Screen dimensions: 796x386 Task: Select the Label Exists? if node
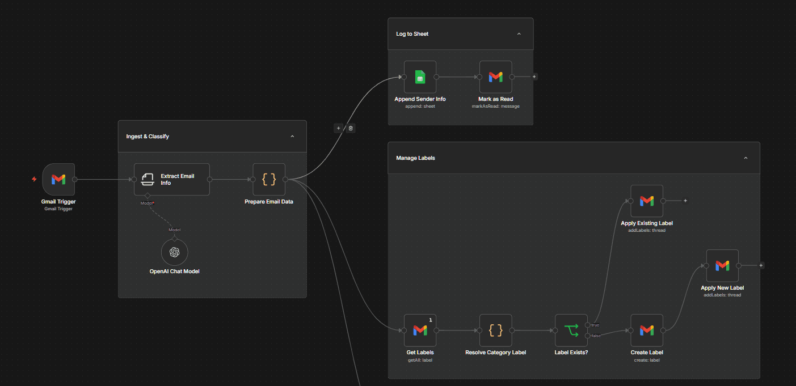[571, 330]
